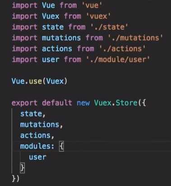Click the Vuex argument inside Vue.use
Image resolution: width=171 pixels, height=186 pixels.
pyautogui.click(x=55, y=81)
